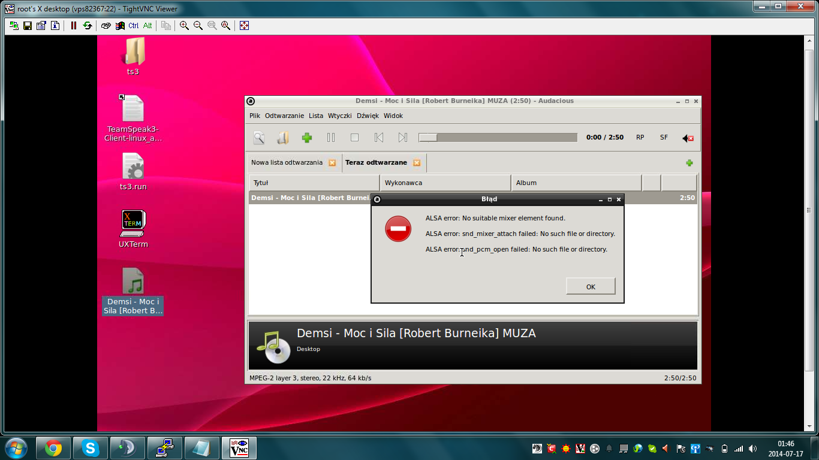Pause the TightVNC session with red bars icon
The image size is (819, 460).
74,25
